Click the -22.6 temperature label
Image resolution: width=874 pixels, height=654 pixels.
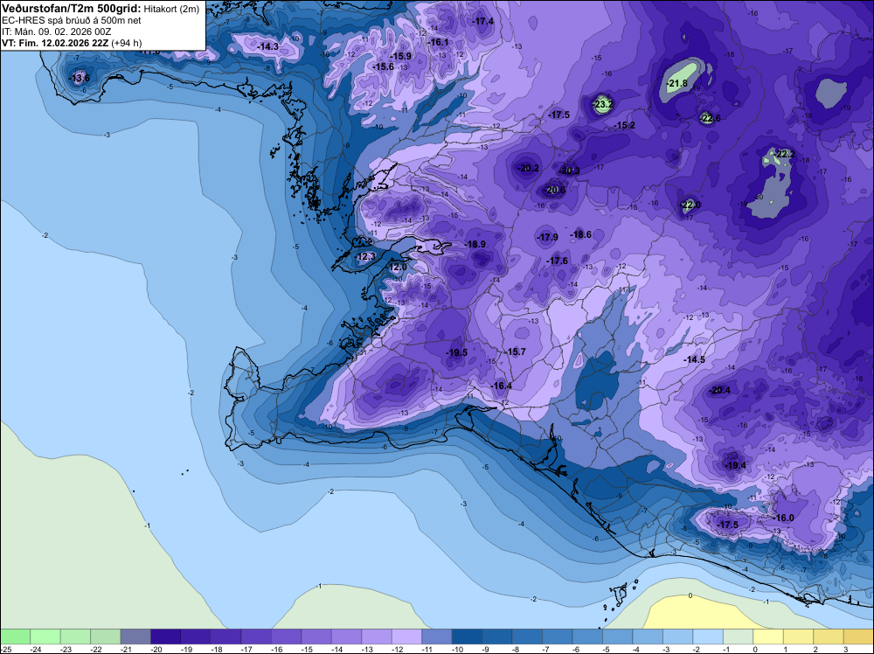pyautogui.click(x=710, y=118)
